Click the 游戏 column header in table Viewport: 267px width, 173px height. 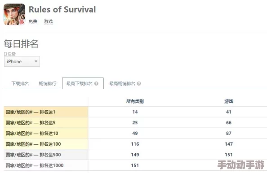coord(228,101)
